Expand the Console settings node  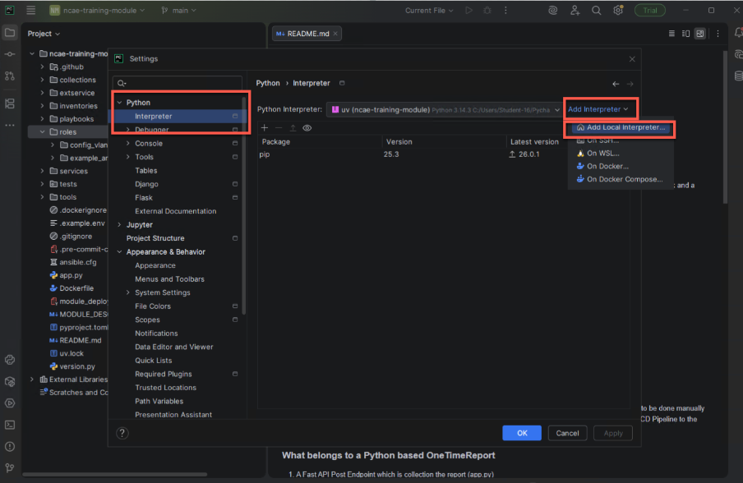(128, 143)
